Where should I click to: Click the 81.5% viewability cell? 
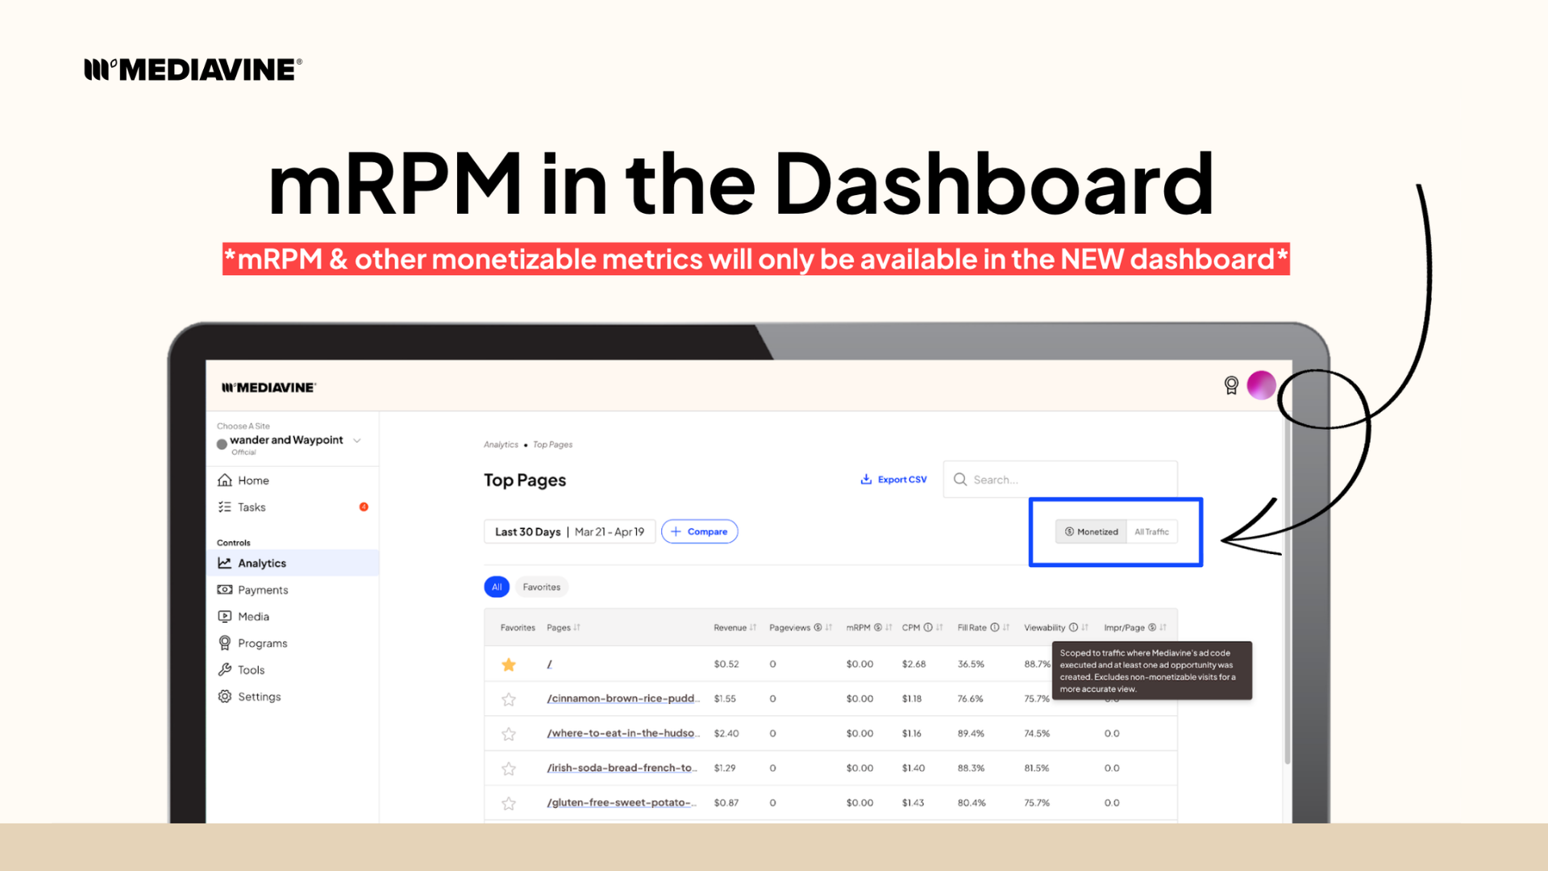point(1037,768)
